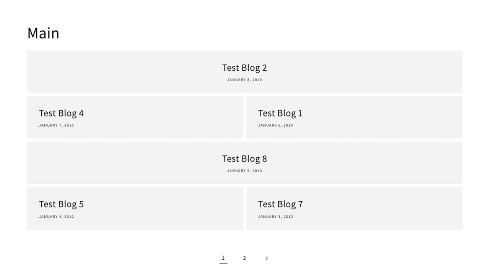Open the Test Blog 1 post

(x=280, y=113)
